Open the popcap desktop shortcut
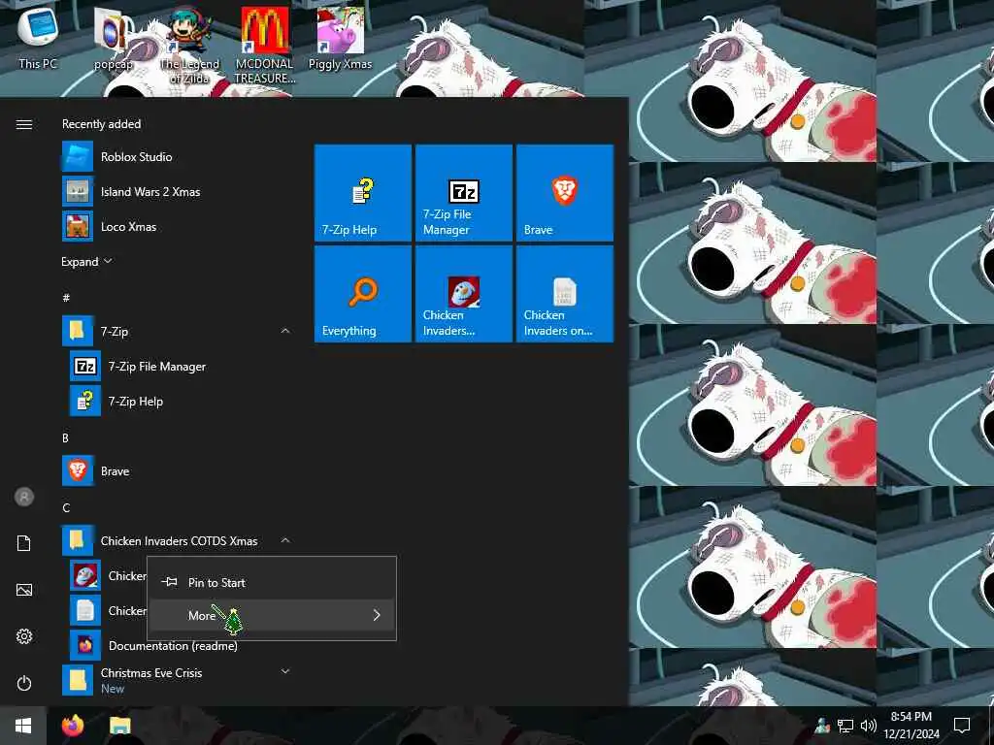Screen dimensions: 994x745 [114, 38]
